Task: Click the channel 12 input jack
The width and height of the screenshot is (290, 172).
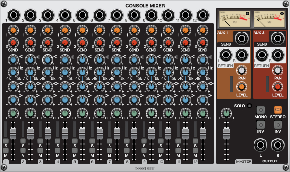Action: tap(203, 15)
